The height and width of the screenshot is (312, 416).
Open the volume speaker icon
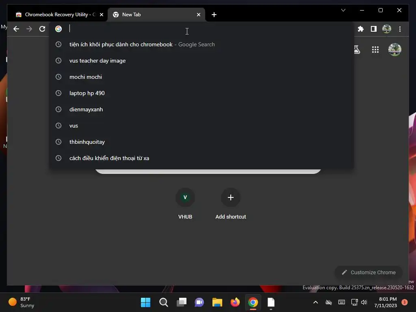(x=364, y=302)
